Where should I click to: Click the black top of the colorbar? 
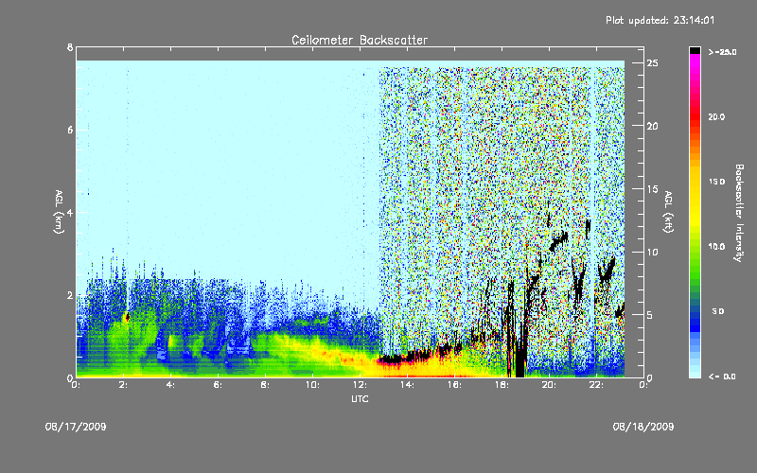tap(695, 50)
